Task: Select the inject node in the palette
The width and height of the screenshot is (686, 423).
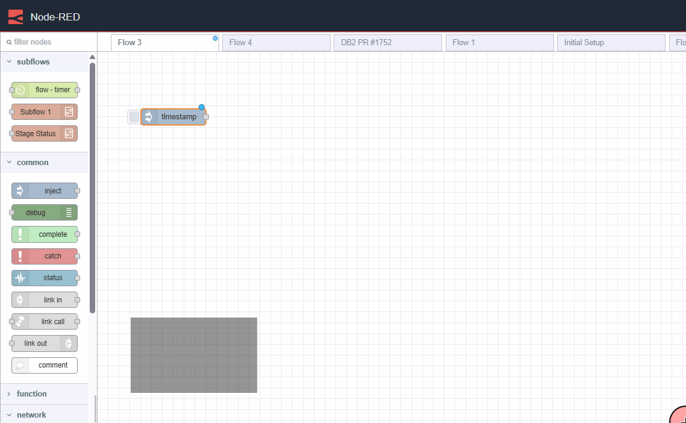Action: (45, 190)
